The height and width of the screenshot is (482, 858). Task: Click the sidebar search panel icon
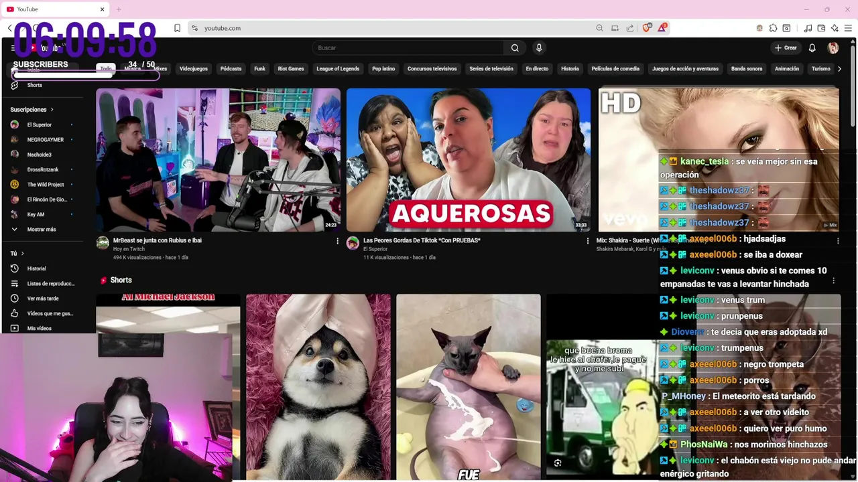point(786,28)
